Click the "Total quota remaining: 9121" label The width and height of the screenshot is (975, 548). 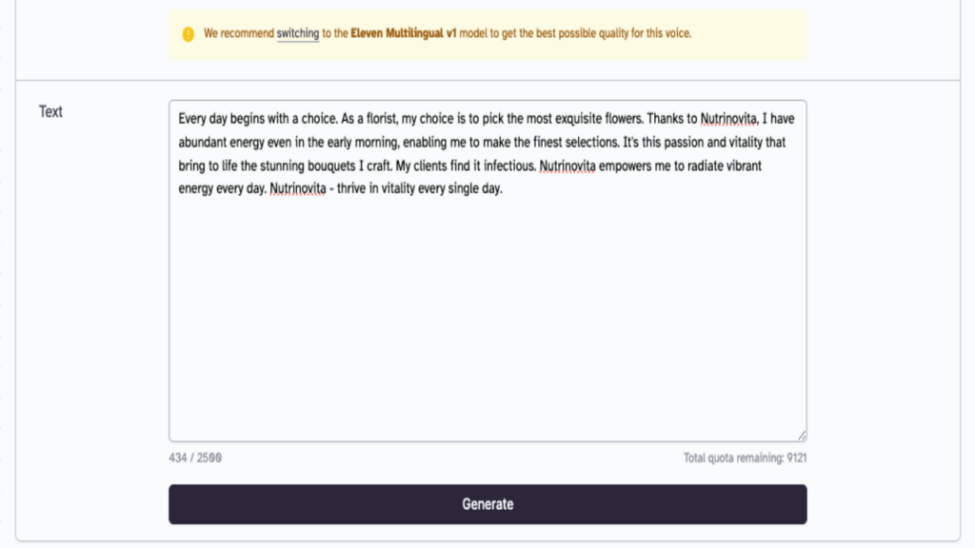tap(746, 458)
